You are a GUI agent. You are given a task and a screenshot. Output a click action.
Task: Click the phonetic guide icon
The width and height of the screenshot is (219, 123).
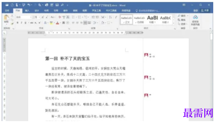64,17
